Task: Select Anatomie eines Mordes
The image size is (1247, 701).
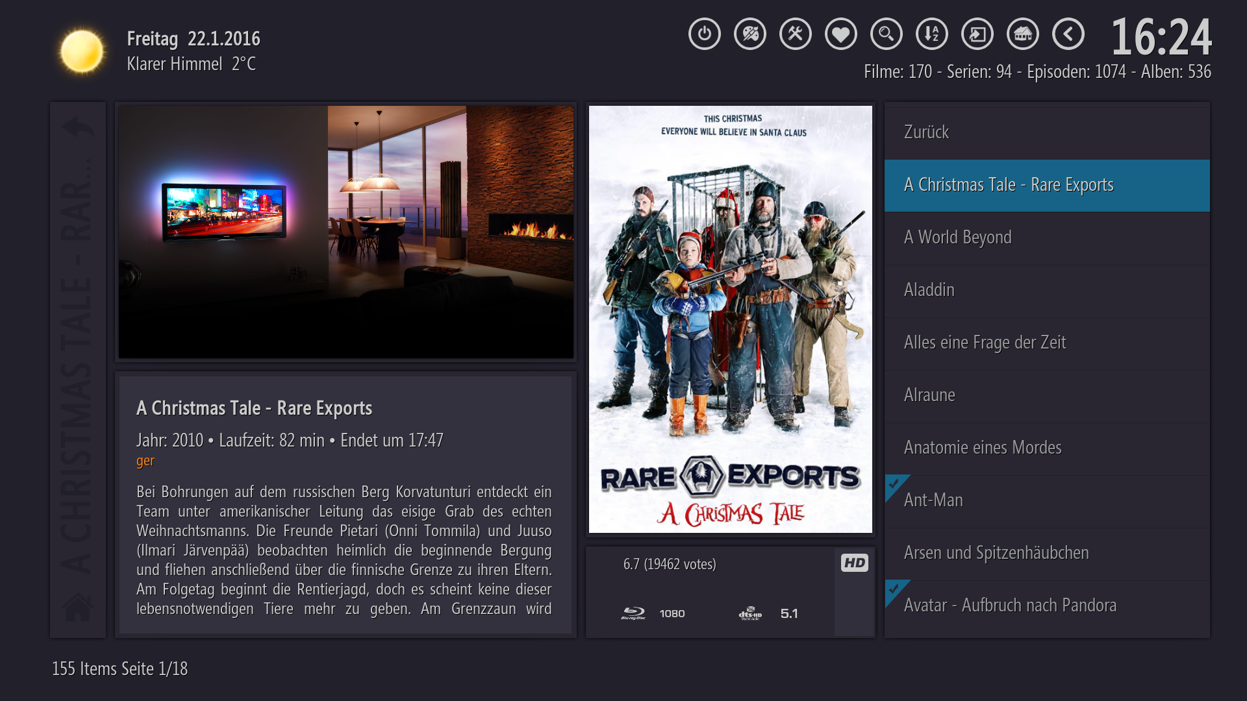Action: point(1047,448)
